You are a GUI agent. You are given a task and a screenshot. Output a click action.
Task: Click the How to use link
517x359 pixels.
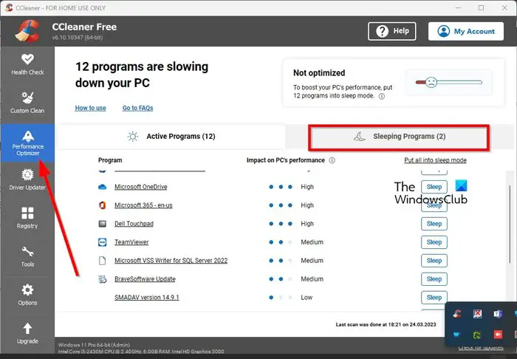click(x=90, y=108)
